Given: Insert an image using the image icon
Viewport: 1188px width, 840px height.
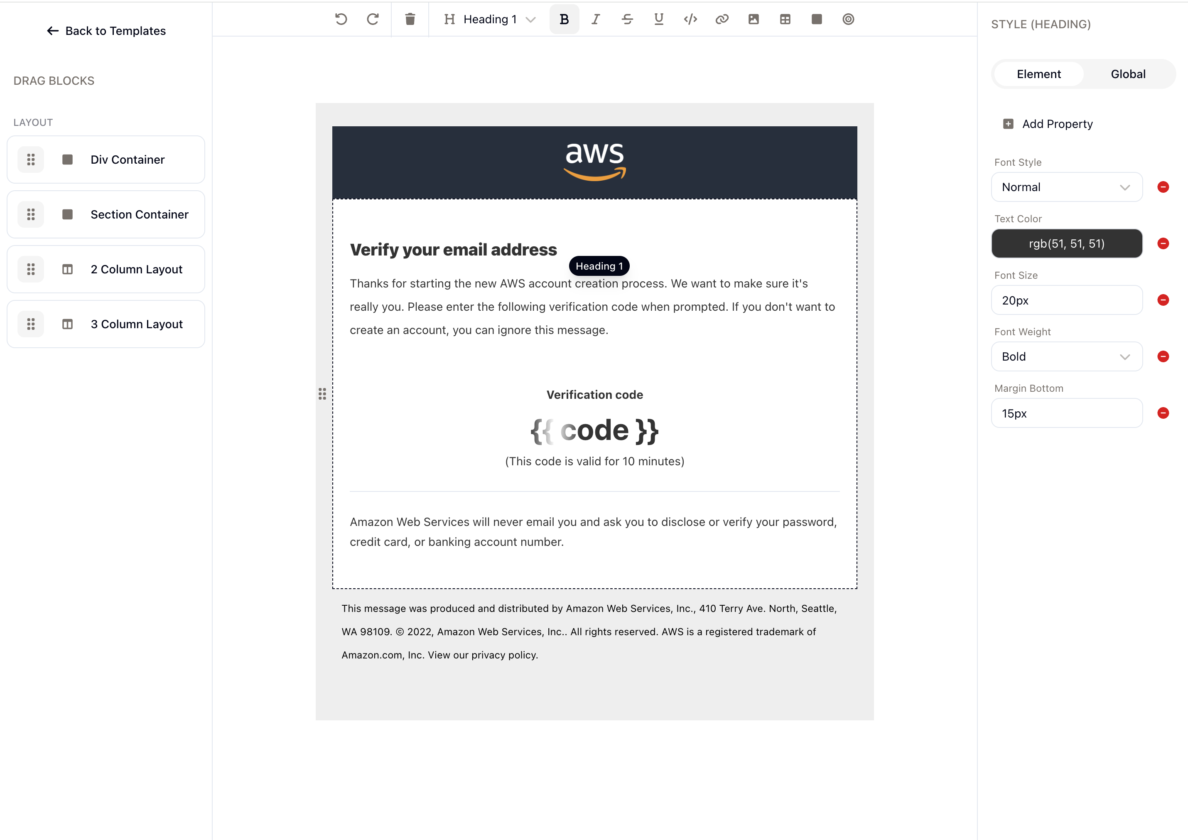Looking at the screenshot, I should (754, 19).
